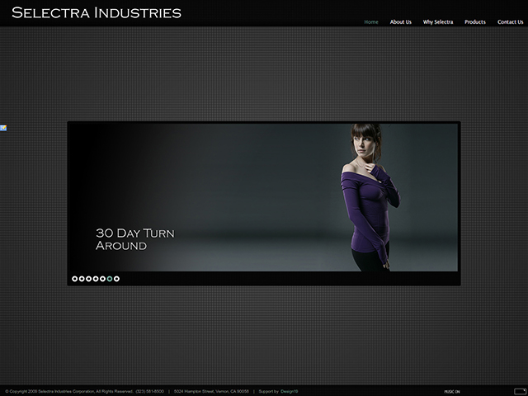The width and height of the screenshot is (528, 396).
Task: Go to the fifth slideshow dot
Action: [102, 279]
